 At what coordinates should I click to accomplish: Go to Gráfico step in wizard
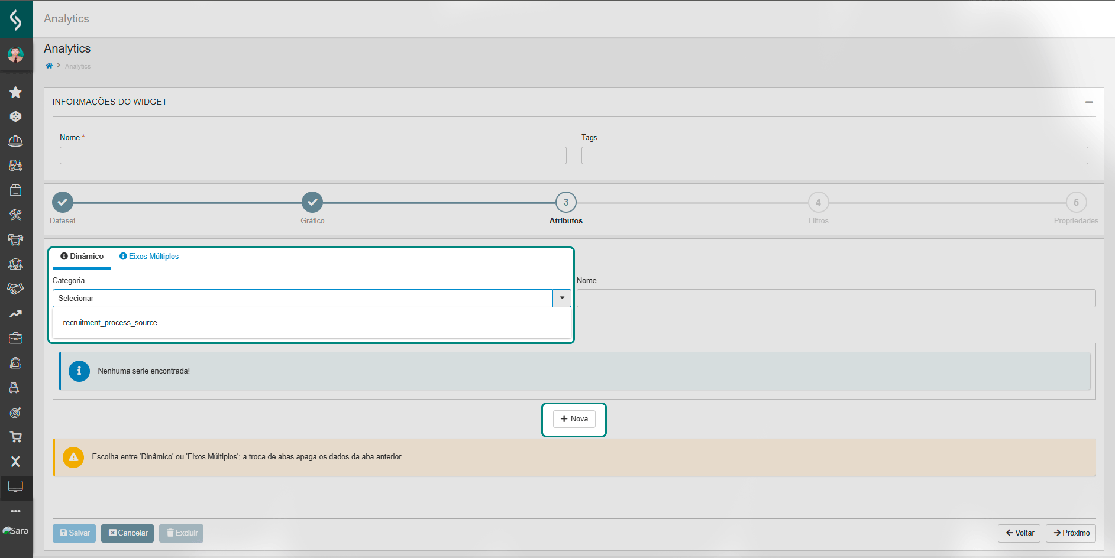pyautogui.click(x=312, y=202)
